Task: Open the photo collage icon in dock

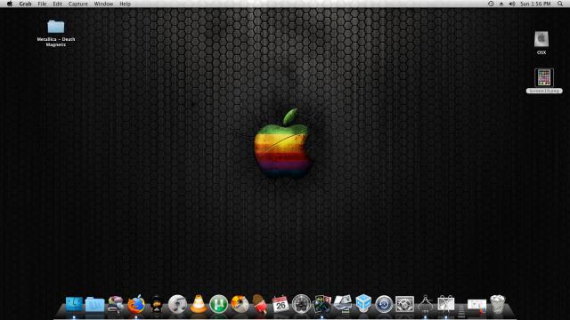Action: pos(322,304)
